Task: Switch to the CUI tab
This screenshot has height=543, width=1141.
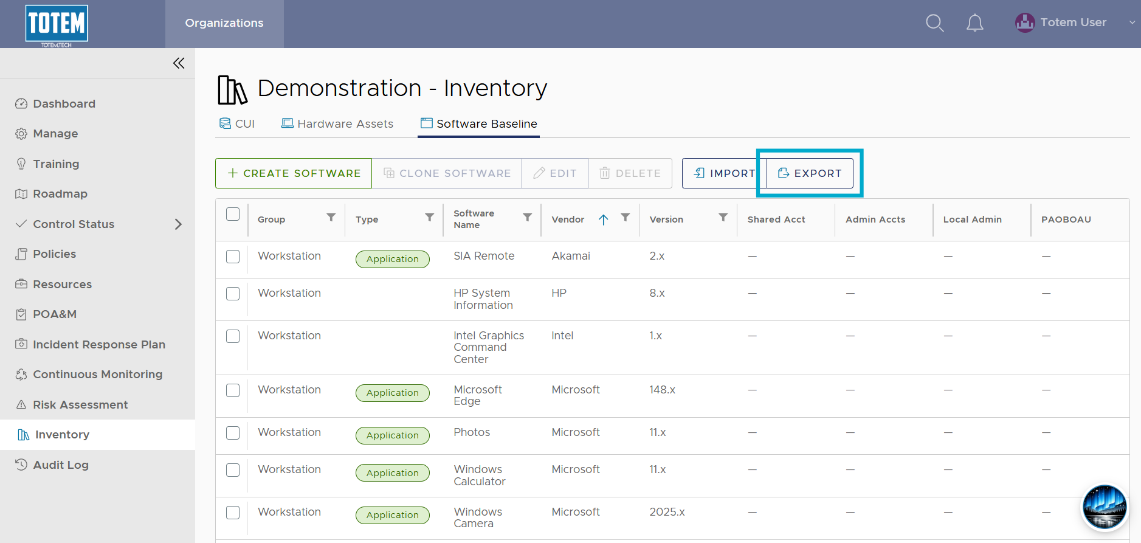Action: (237, 123)
